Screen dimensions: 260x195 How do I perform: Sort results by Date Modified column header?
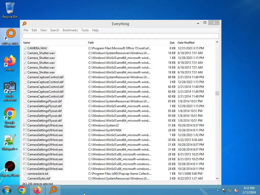(x=196, y=43)
